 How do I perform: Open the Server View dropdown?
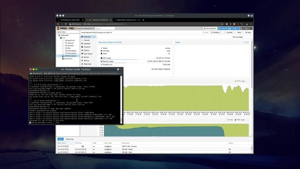[67, 32]
